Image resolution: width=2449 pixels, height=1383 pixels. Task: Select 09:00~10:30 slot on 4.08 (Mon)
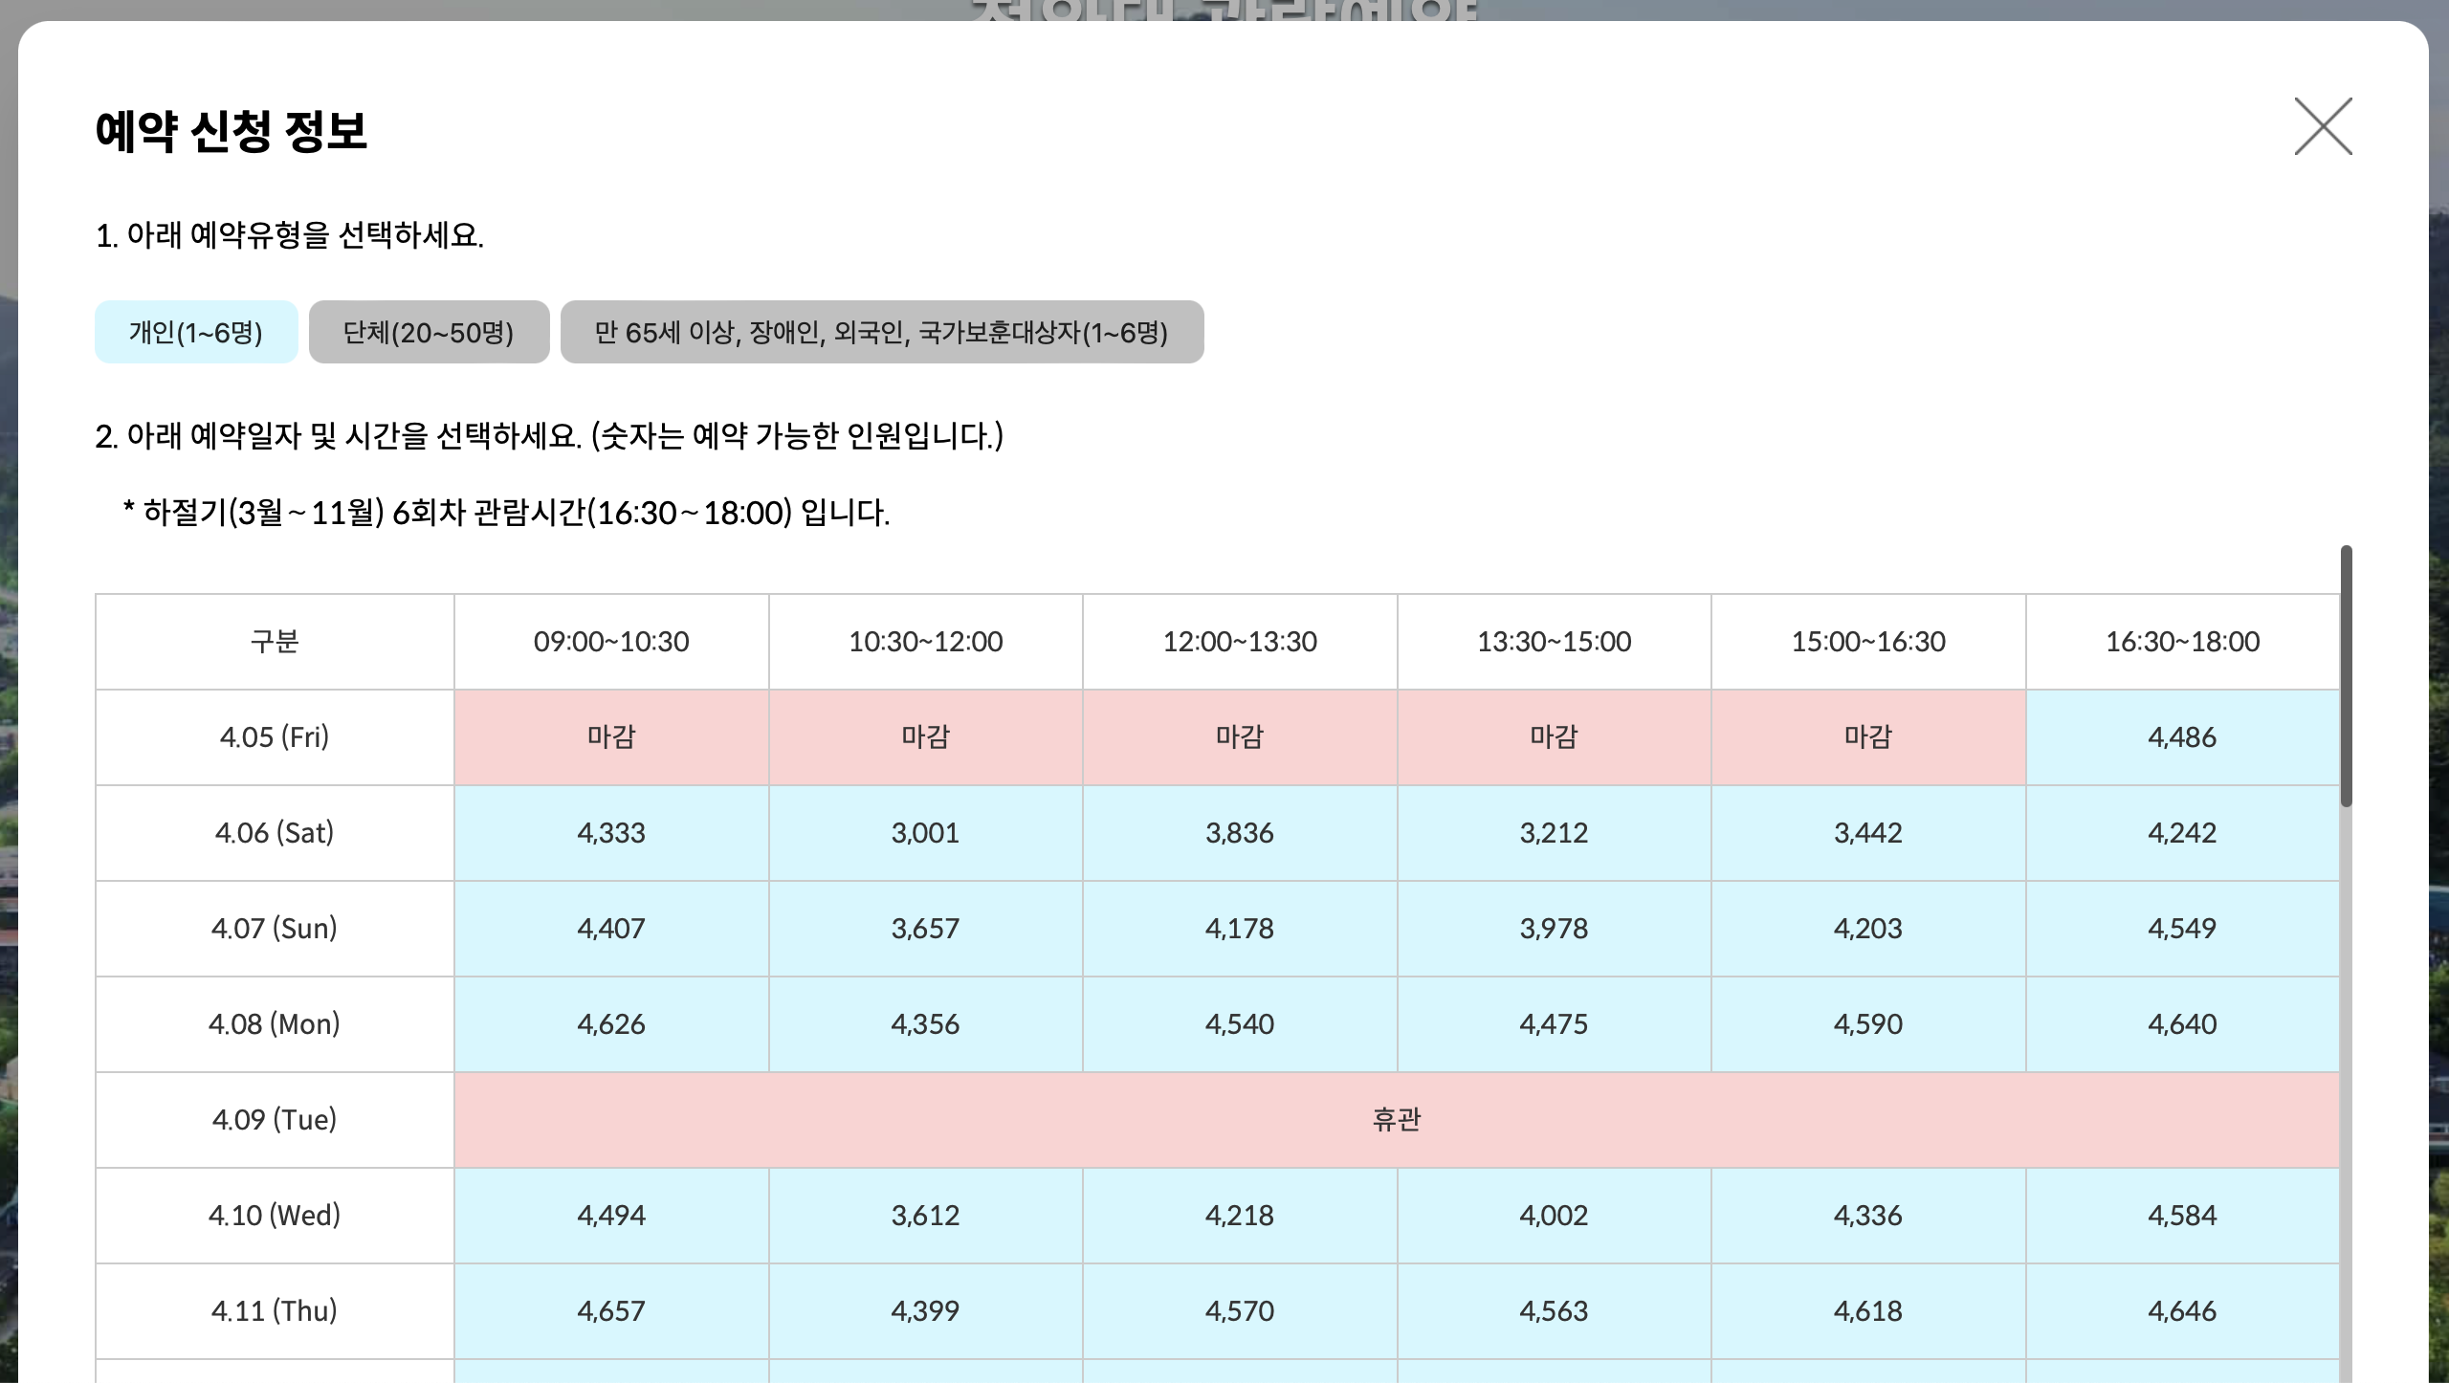pyautogui.click(x=611, y=1023)
